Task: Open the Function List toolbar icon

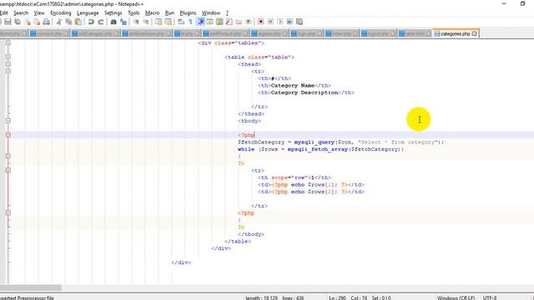Action: click(229, 22)
